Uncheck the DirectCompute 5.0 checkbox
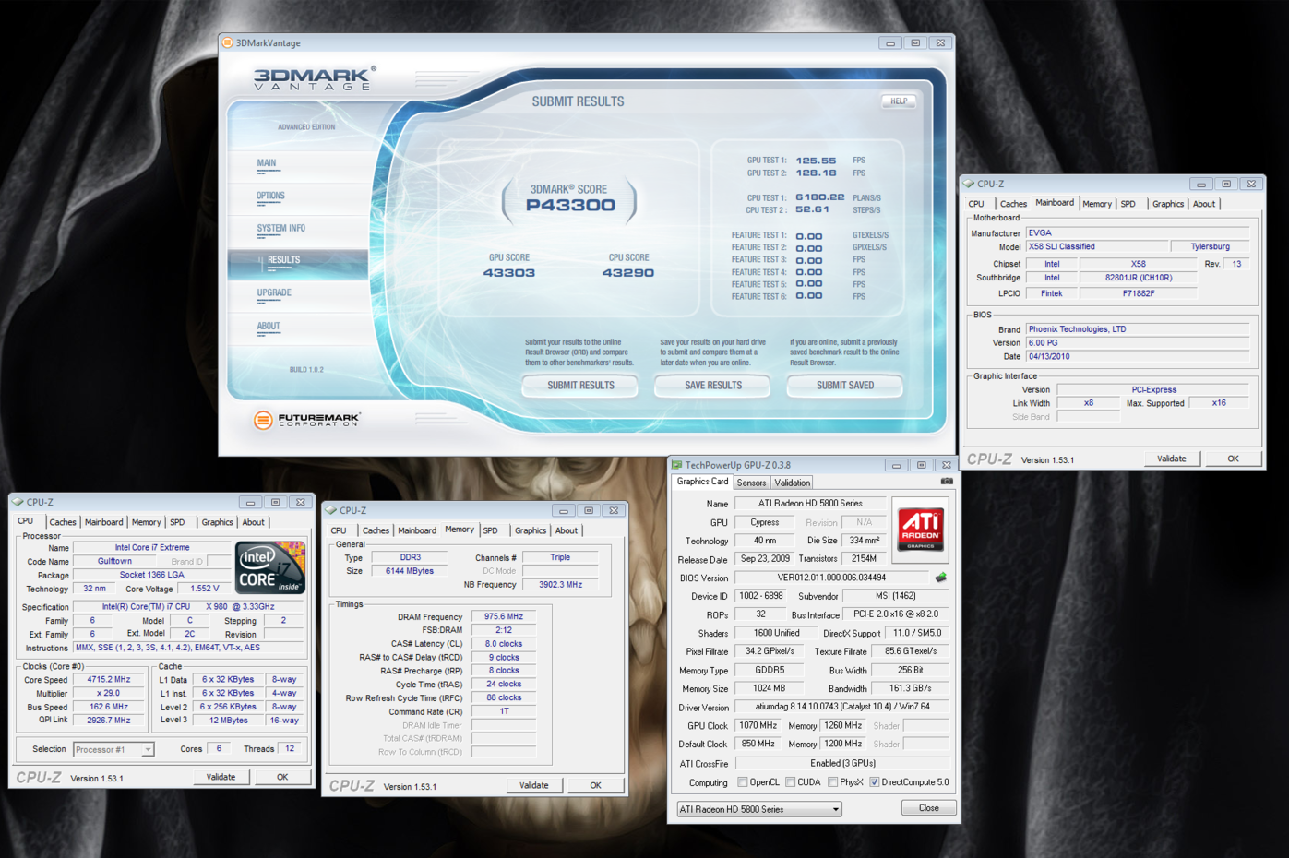The image size is (1289, 858). point(874,782)
